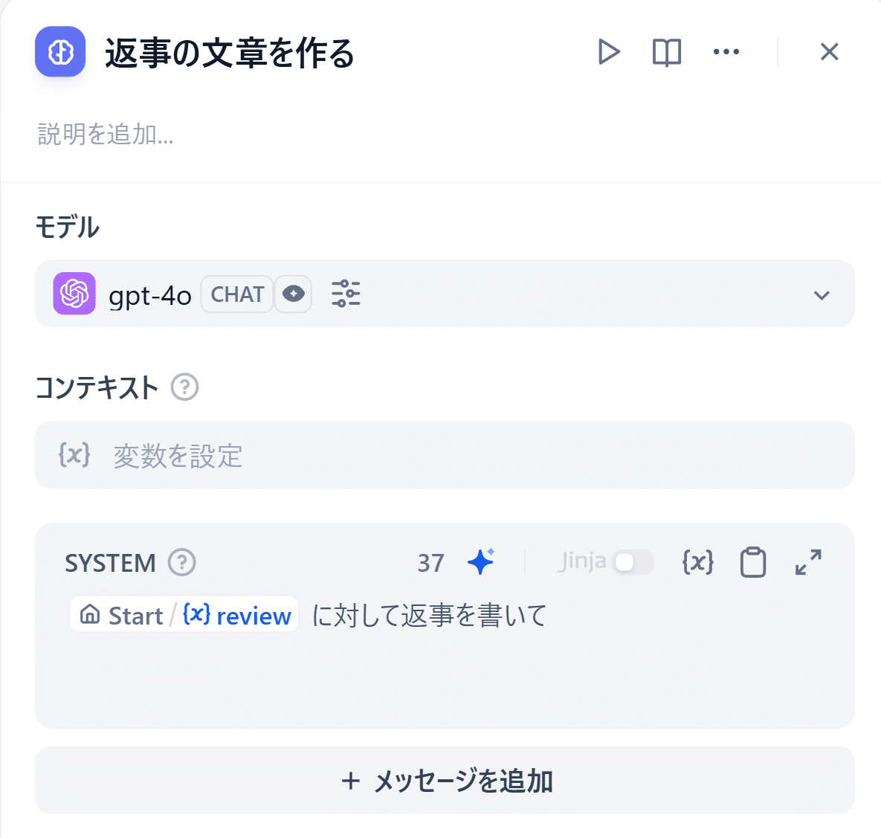Copy the SYSTEM prompt content

pyautogui.click(x=752, y=563)
